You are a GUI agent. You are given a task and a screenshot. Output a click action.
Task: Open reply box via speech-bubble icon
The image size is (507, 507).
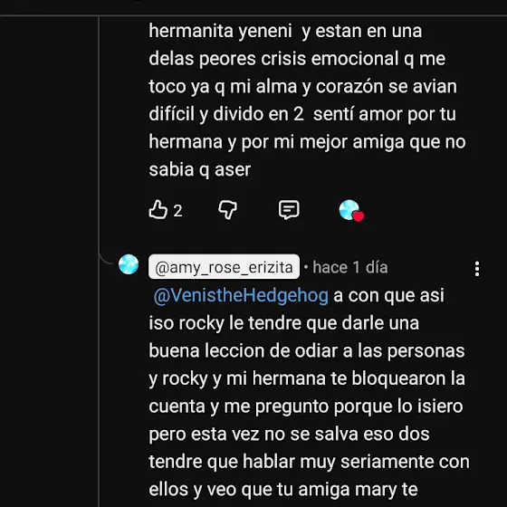pyautogui.click(x=289, y=210)
